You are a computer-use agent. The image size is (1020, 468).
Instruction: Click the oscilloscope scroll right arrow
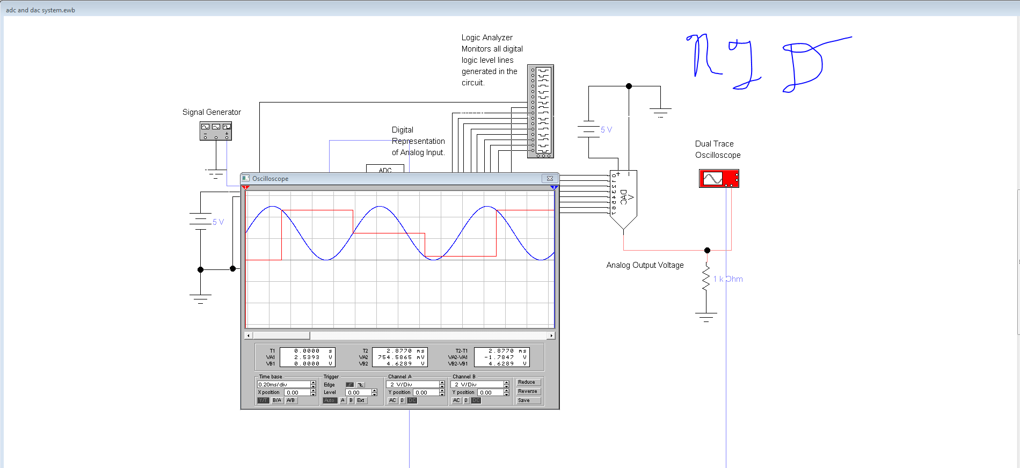[x=551, y=335]
